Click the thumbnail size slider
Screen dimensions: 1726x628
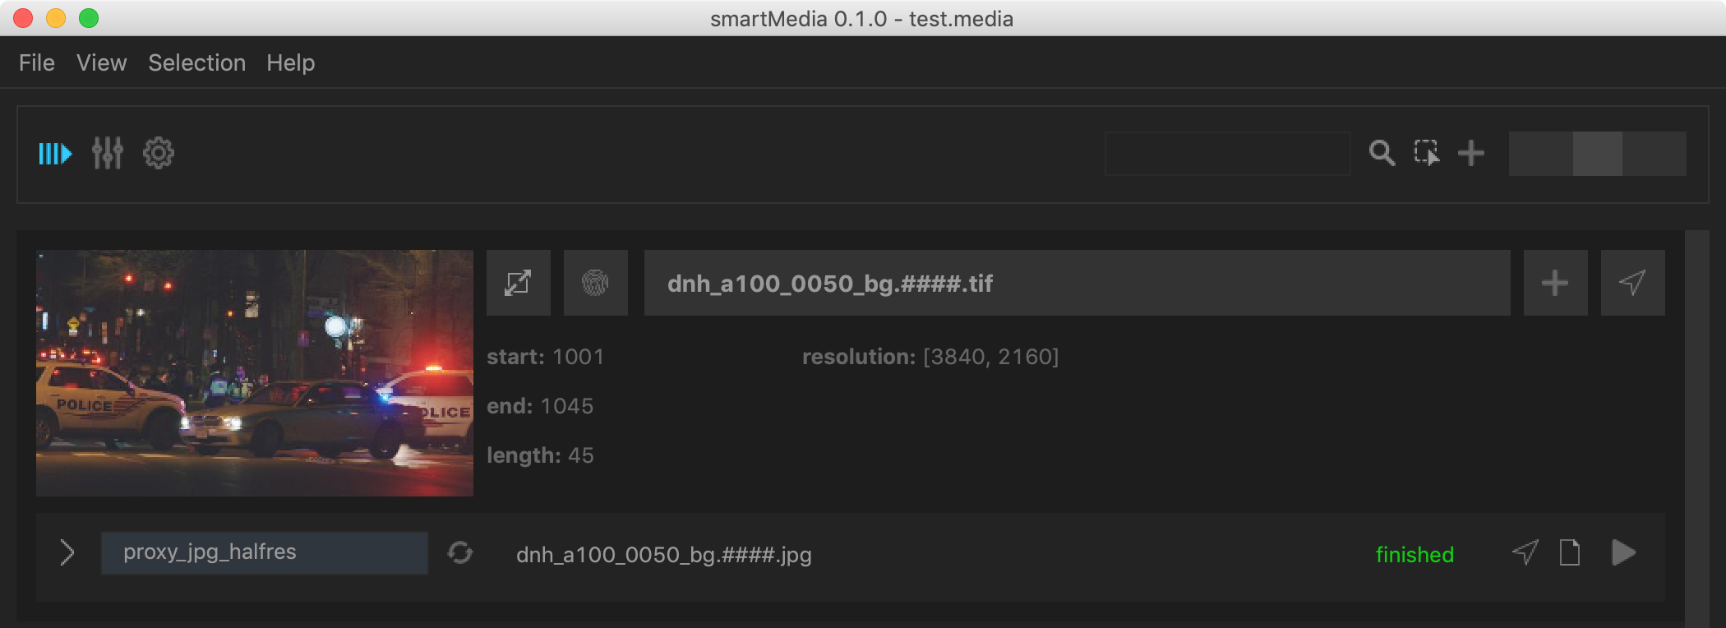[1597, 154]
